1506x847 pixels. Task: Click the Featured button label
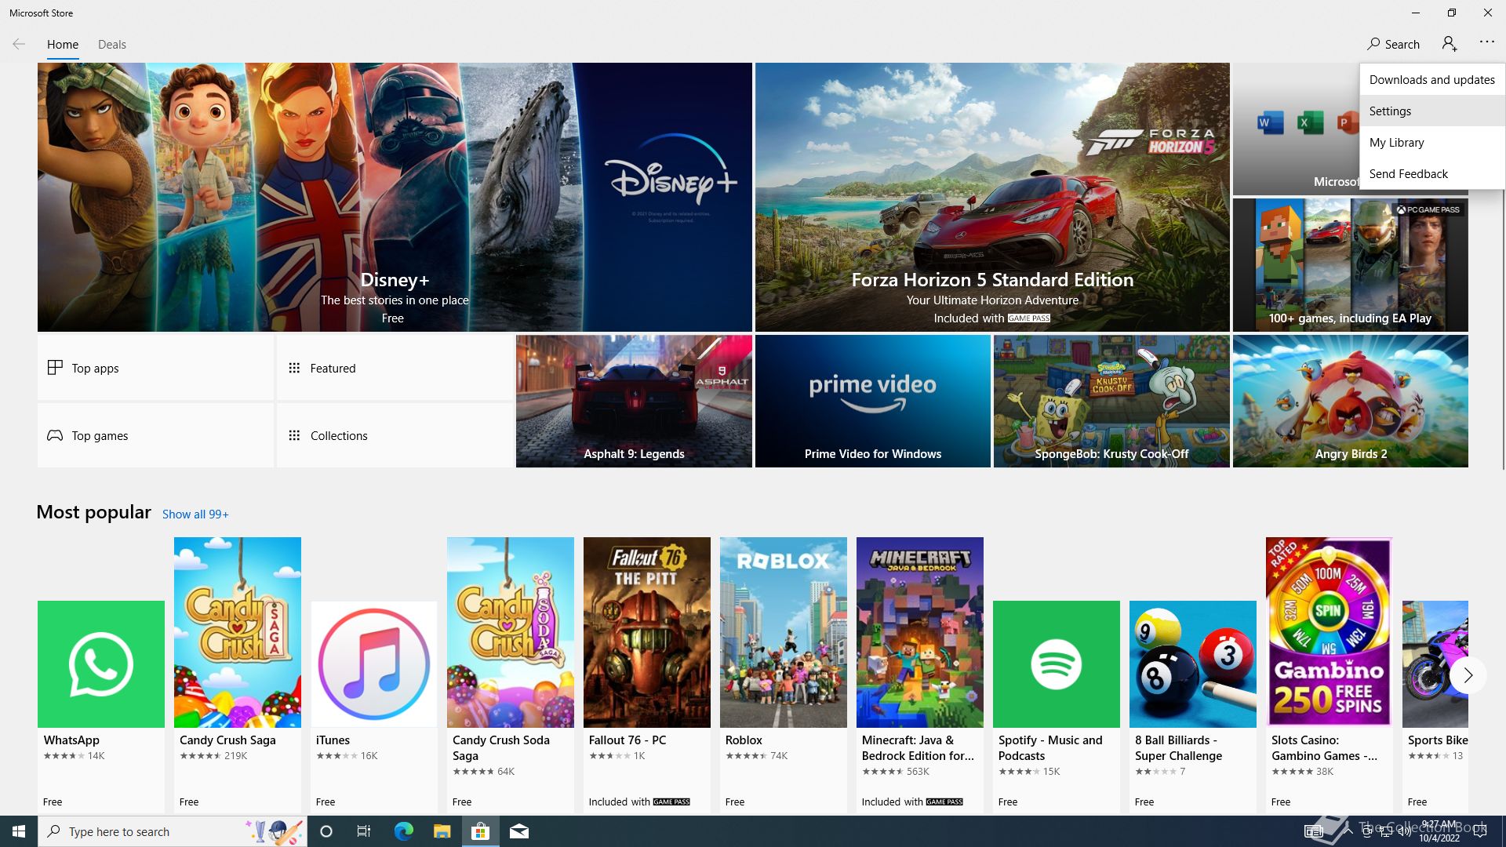point(333,368)
